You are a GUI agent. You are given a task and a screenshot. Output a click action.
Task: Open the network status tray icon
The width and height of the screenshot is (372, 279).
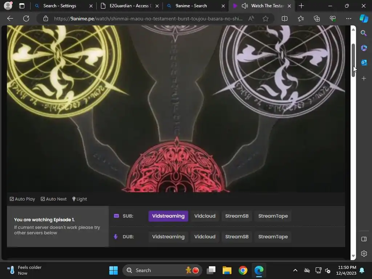(x=318, y=270)
